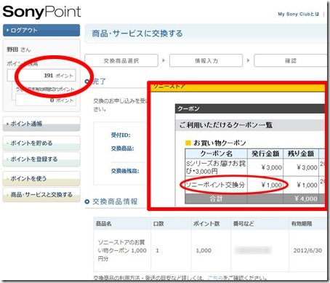Click the 2012/6/30 expiry date cell
The height and width of the screenshot is (283, 330).
pos(307,250)
